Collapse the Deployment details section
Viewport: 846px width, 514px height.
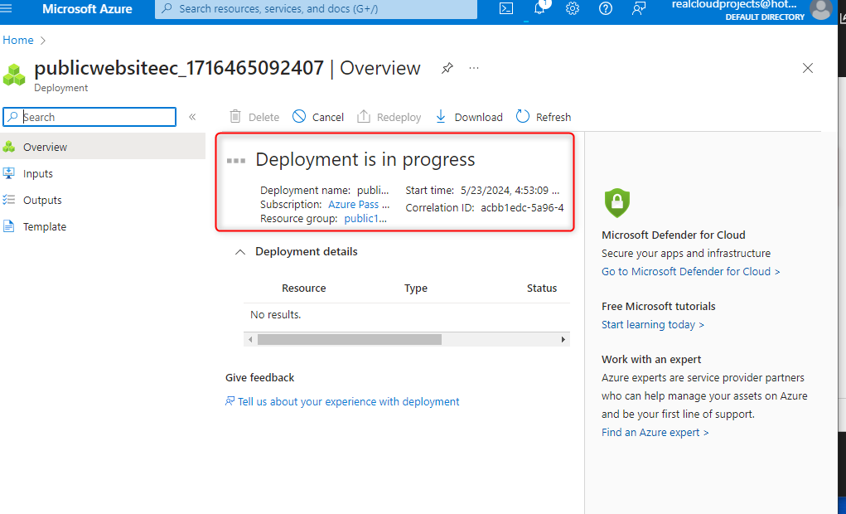click(240, 252)
